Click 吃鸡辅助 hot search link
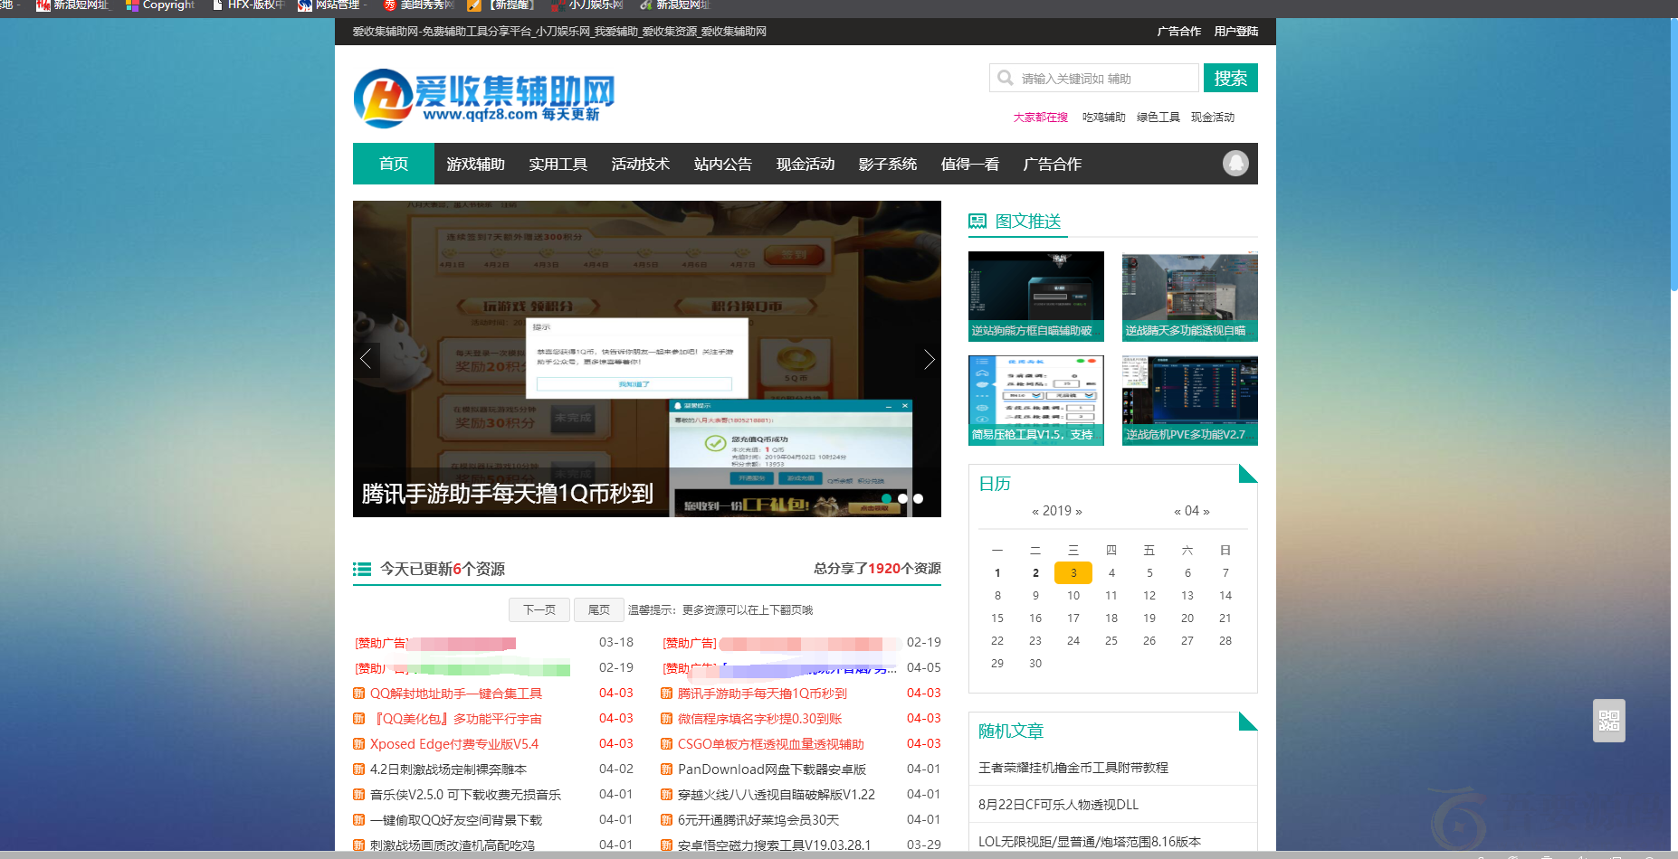The image size is (1678, 859). [x=1103, y=118]
